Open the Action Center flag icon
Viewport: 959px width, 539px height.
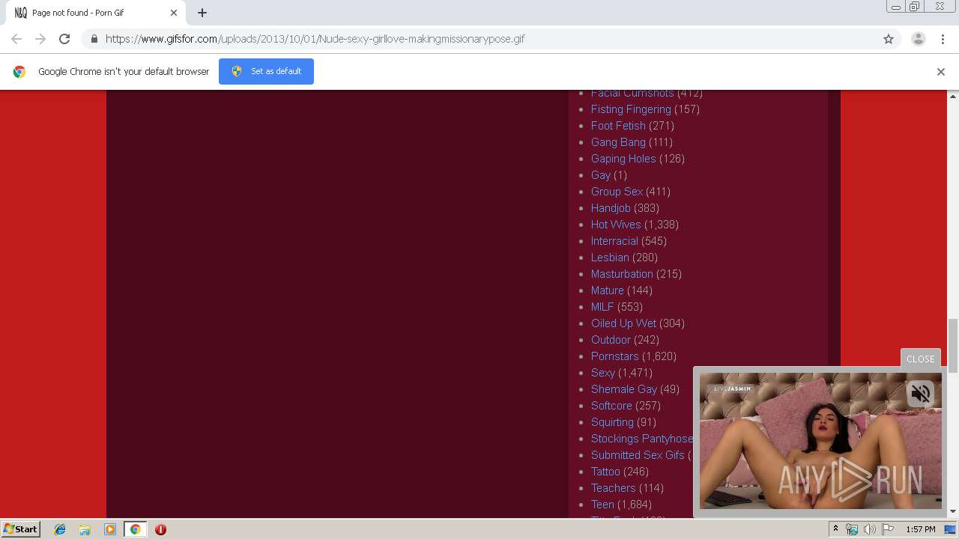888,529
